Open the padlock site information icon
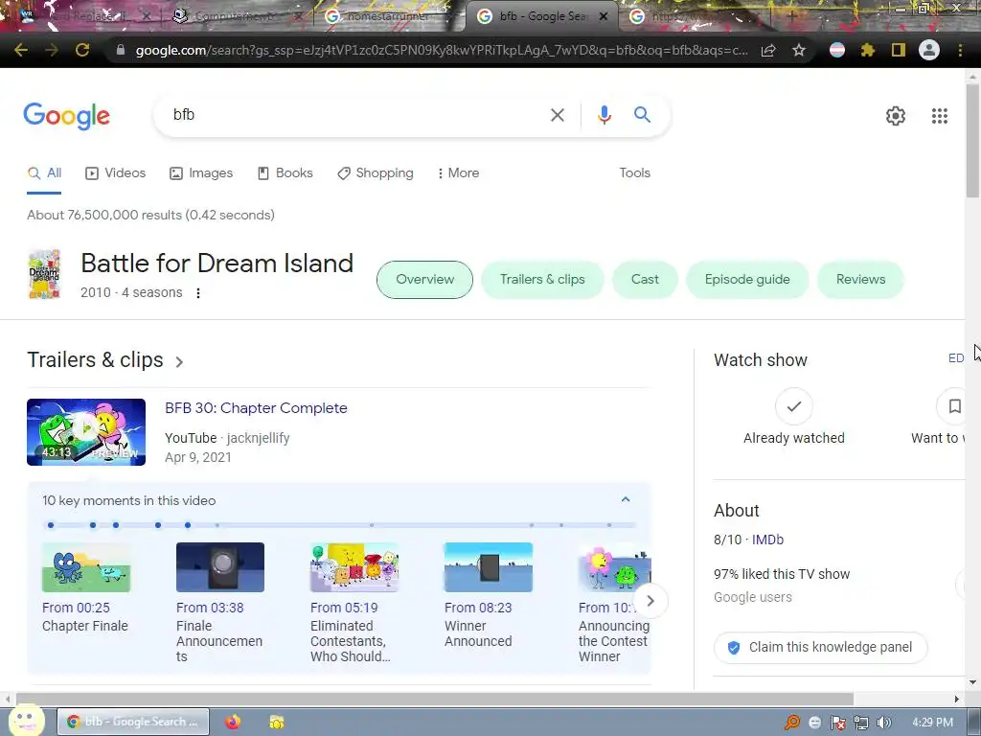This screenshot has width=981, height=736. point(120,50)
